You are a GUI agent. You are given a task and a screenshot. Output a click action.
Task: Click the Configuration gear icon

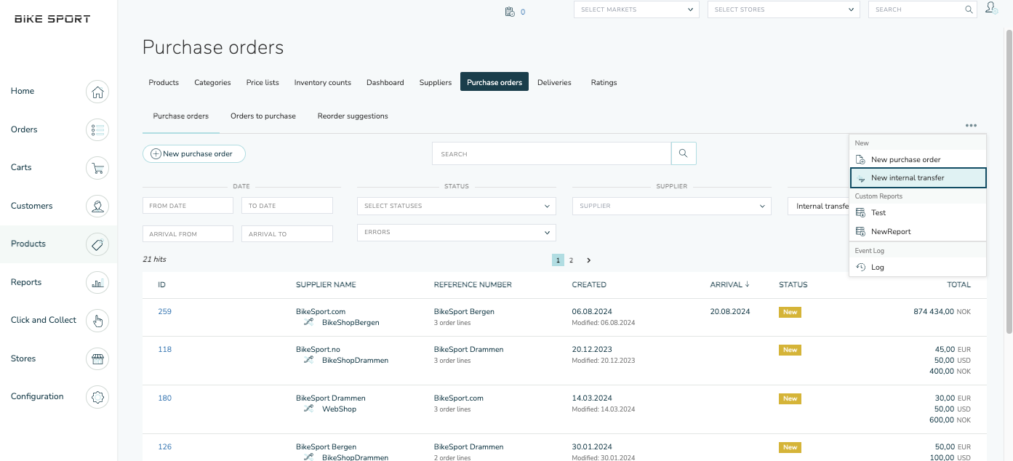coord(97,397)
